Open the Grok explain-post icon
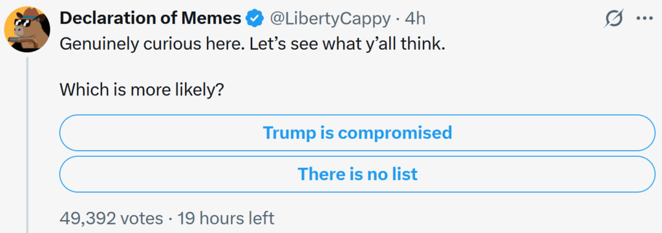Screen dimensions: 662x233 pyautogui.click(x=614, y=19)
